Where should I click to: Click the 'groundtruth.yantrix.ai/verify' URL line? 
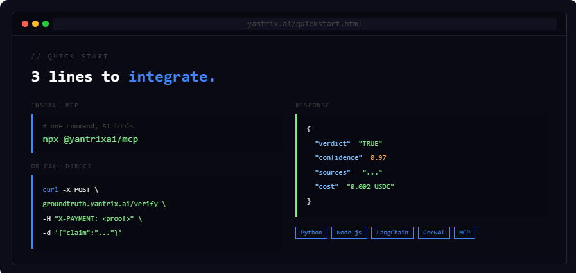click(104, 204)
